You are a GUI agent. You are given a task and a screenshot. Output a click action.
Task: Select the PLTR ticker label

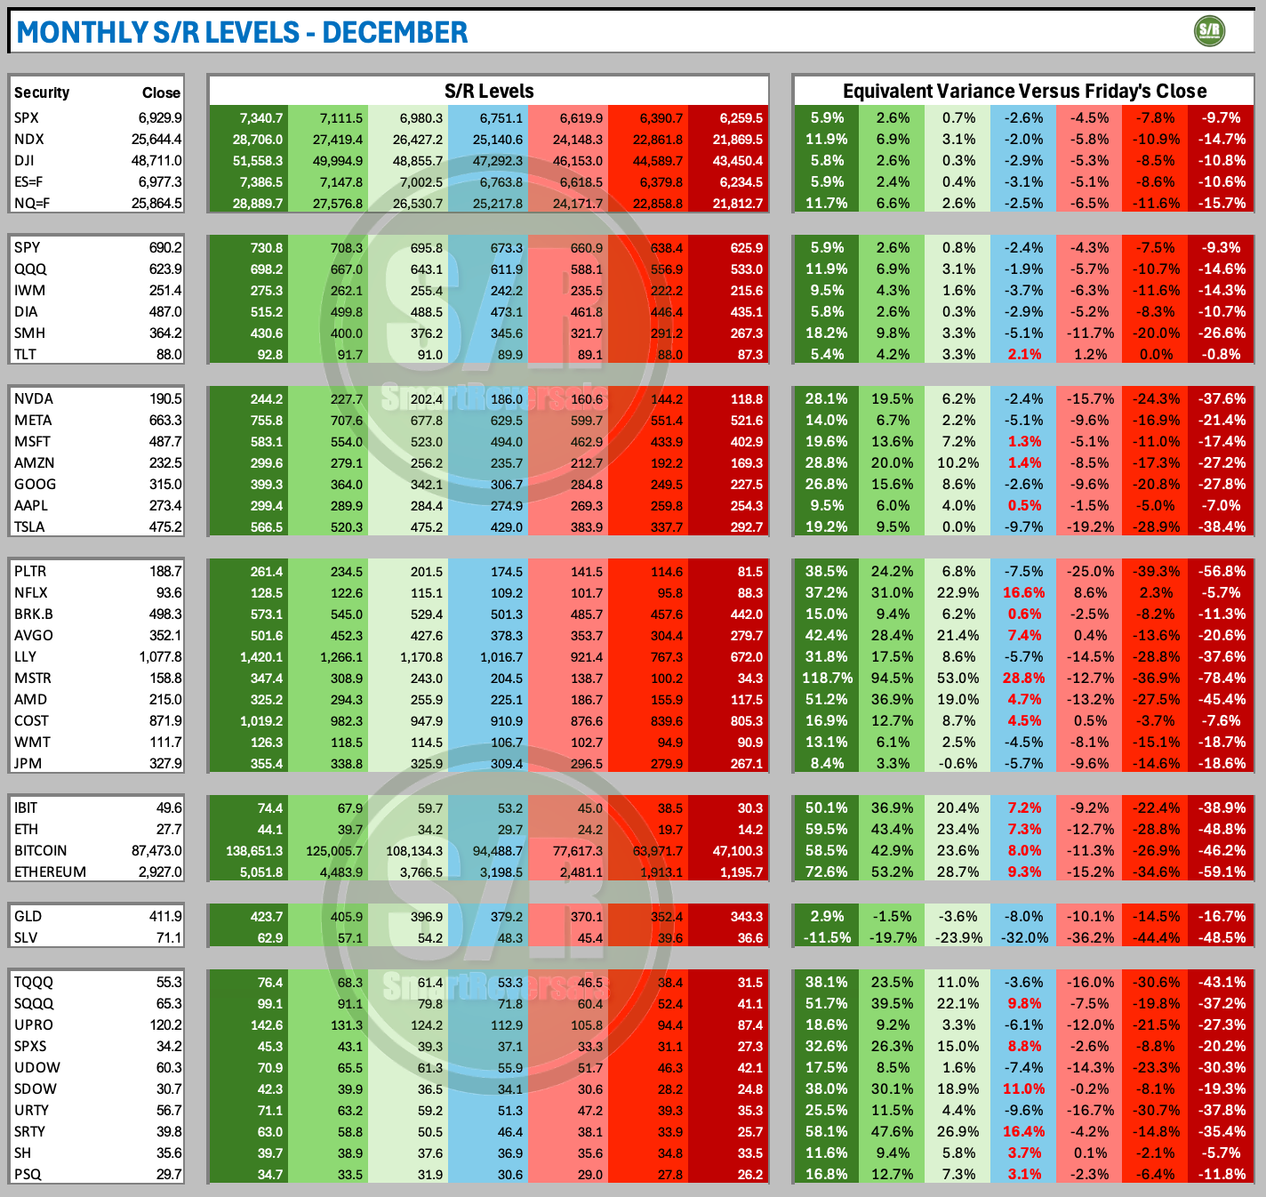pos(31,571)
